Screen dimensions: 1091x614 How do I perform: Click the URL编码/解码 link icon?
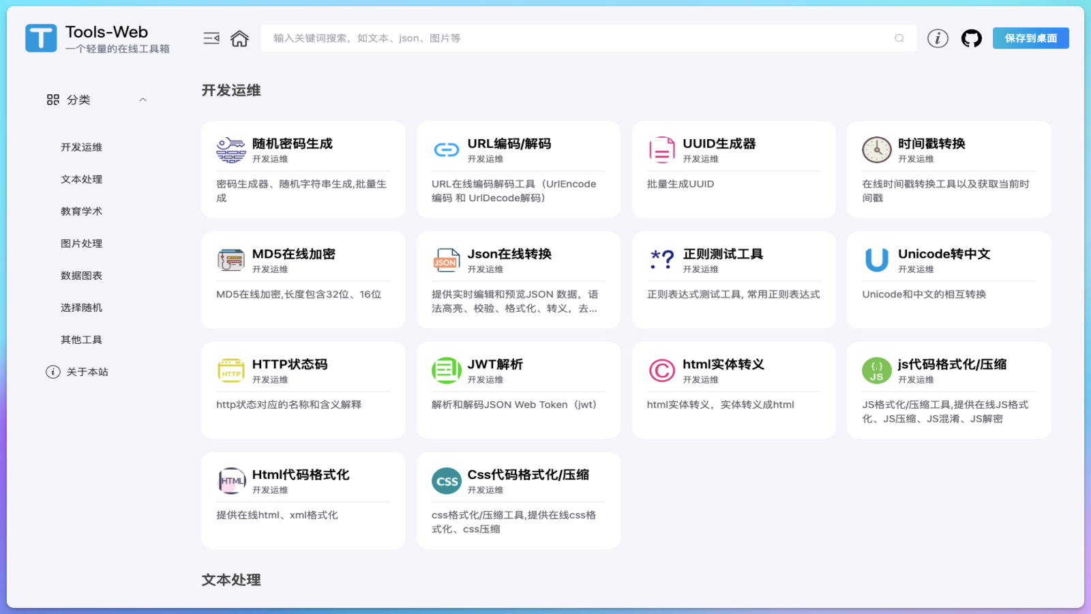click(x=447, y=149)
